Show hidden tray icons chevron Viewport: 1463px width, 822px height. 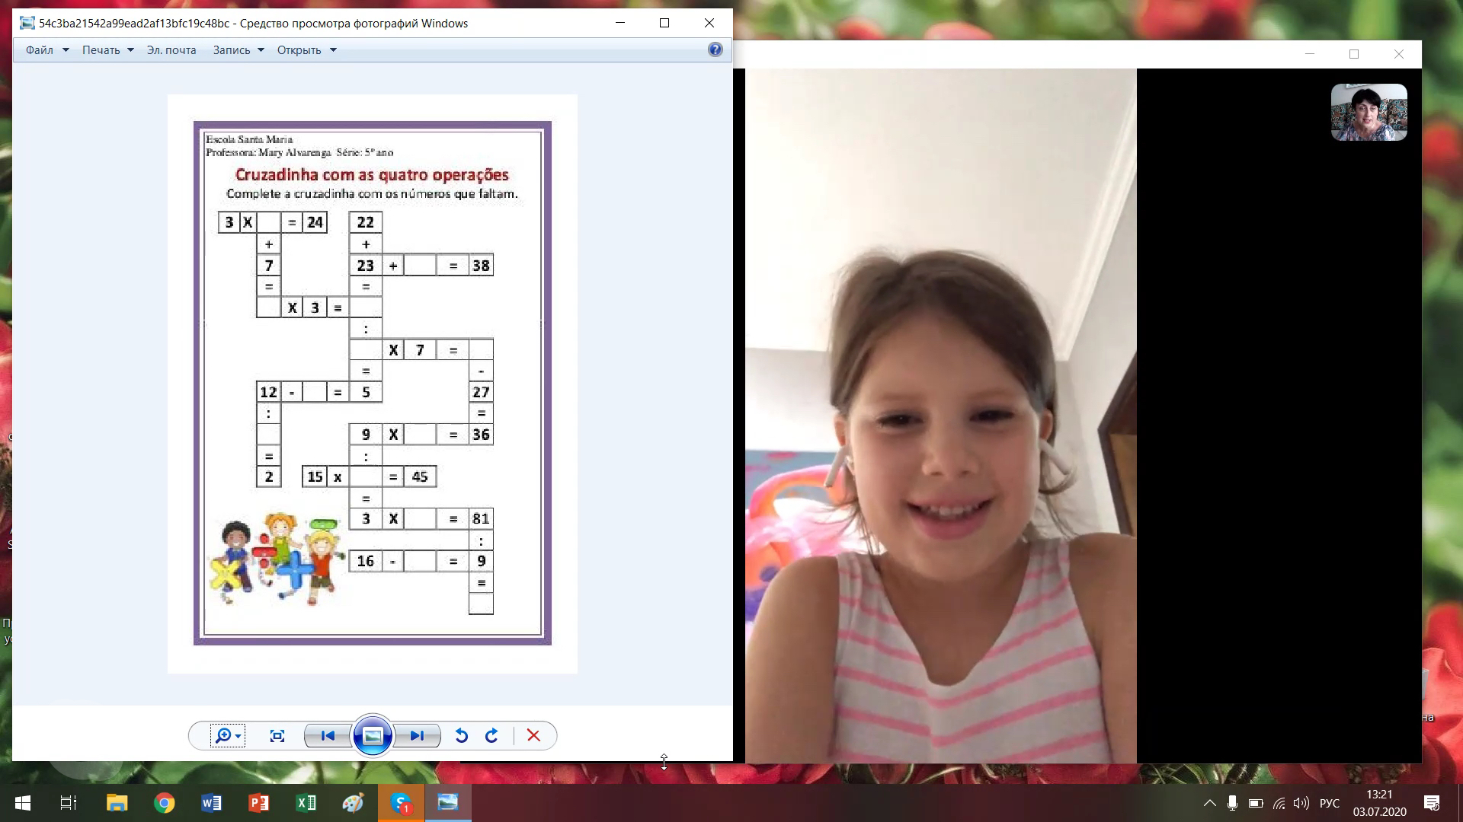pos(1209,803)
